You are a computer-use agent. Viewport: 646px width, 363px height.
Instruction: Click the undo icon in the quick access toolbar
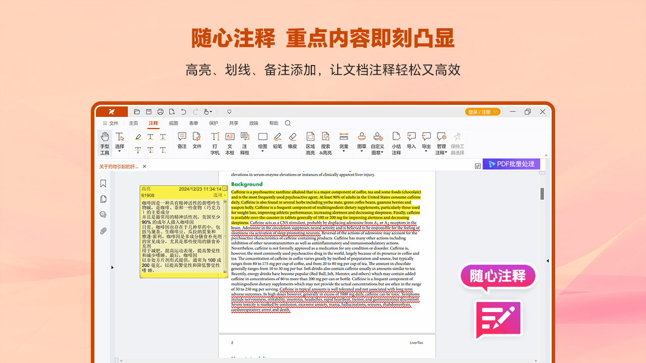pos(184,111)
